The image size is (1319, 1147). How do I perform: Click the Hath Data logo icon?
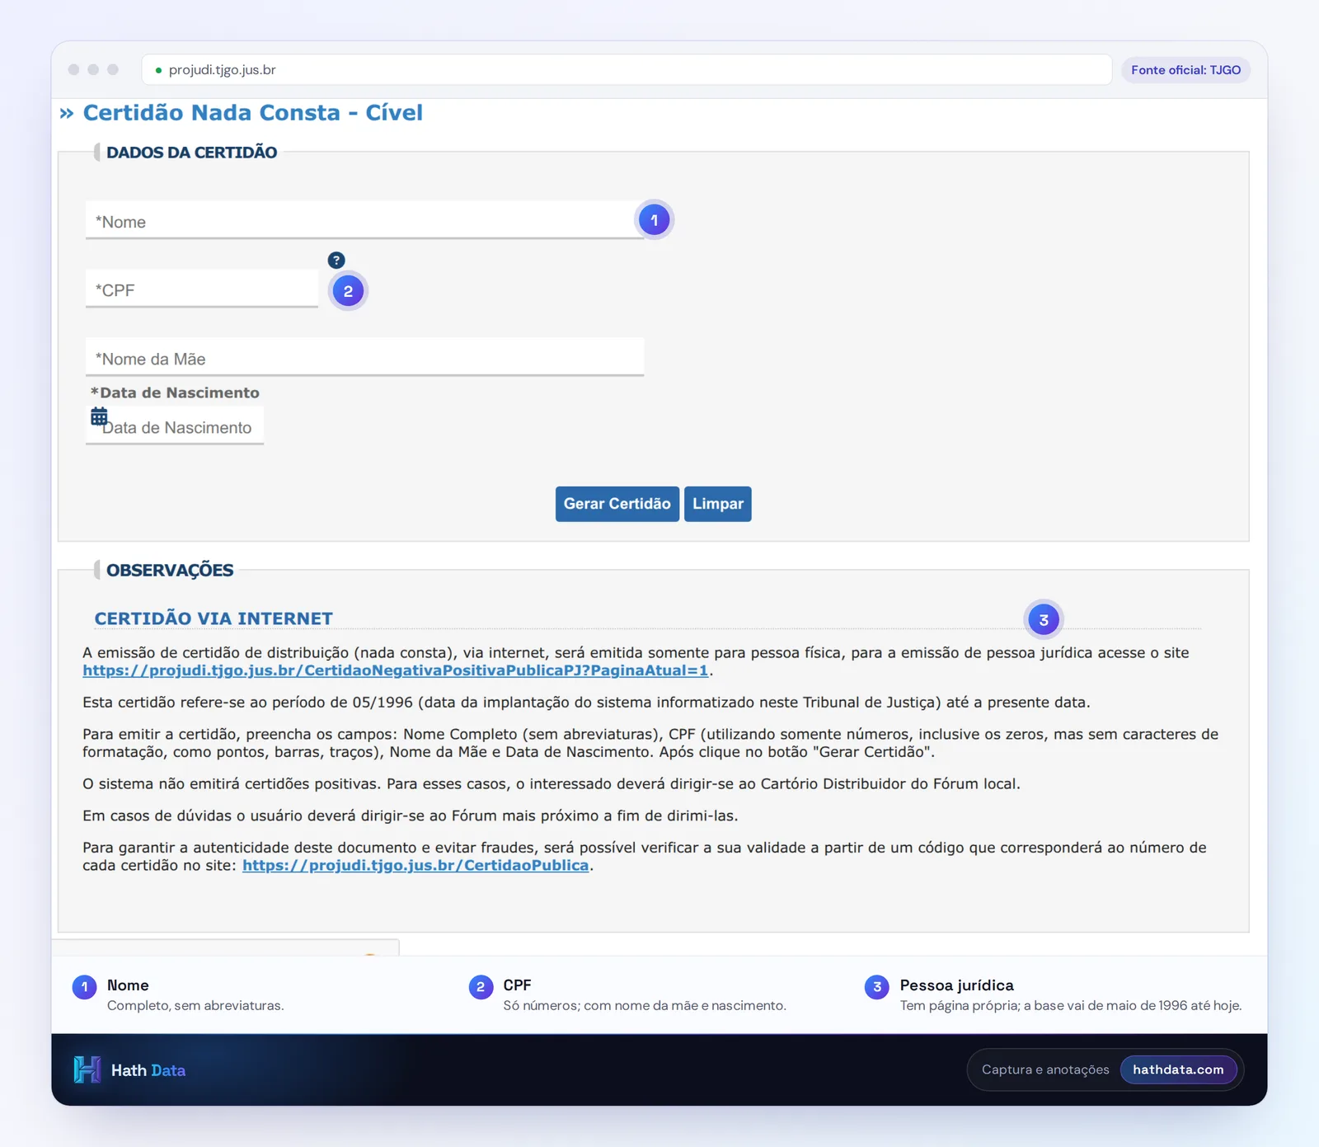(x=87, y=1069)
